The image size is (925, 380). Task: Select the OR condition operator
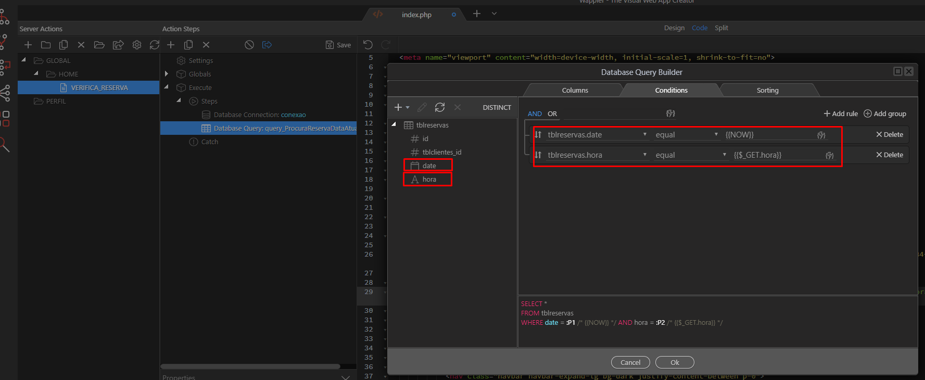point(552,113)
